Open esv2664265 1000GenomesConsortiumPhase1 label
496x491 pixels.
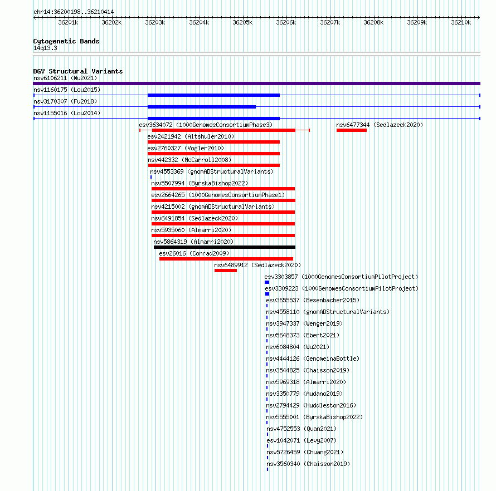point(218,195)
